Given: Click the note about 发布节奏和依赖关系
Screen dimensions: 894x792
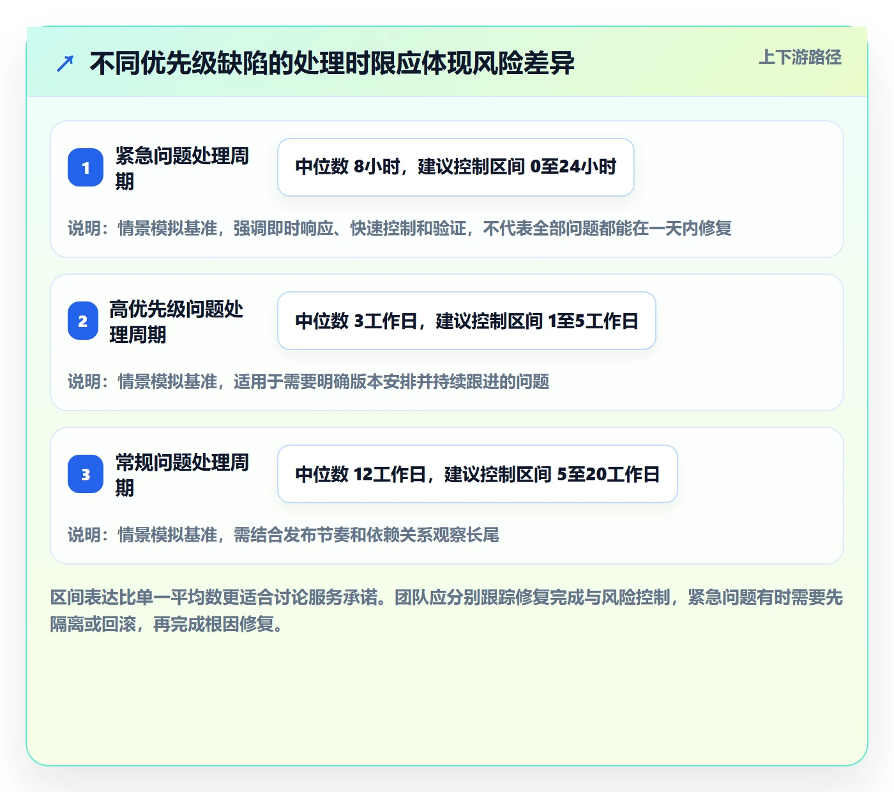Looking at the screenshot, I should coord(284,535).
